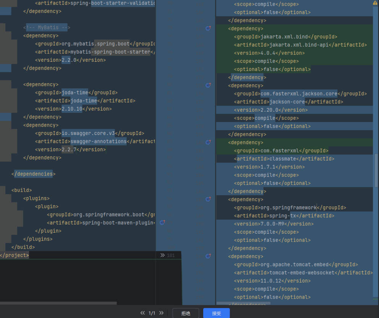Viewport: 379px width, 318px height.
Task: Go to previous change with the left double-arrow
Action: point(143,313)
